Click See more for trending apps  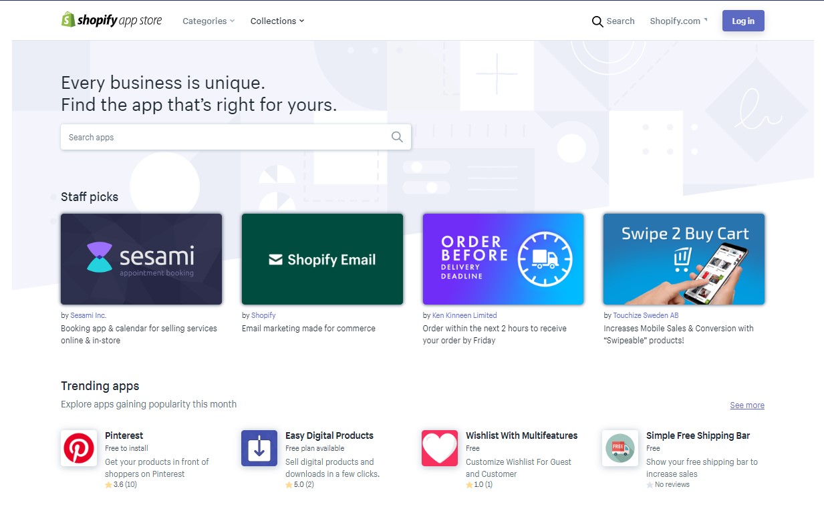click(x=747, y=405)
